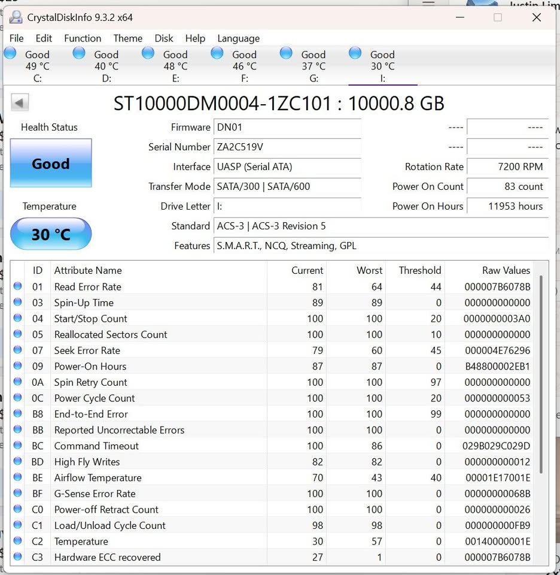
Task: Click the status orb for Hardware ECC recovered
Action: click(17, 556)
